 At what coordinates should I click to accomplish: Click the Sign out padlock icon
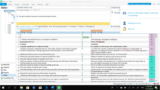tap(124, 29)
